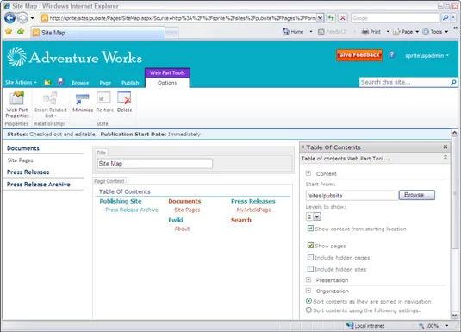The height and width of the screenshot is (332, 461).
Task: Click the Give Feedback button
Action: pyautogui.click(x=359, y=54)
